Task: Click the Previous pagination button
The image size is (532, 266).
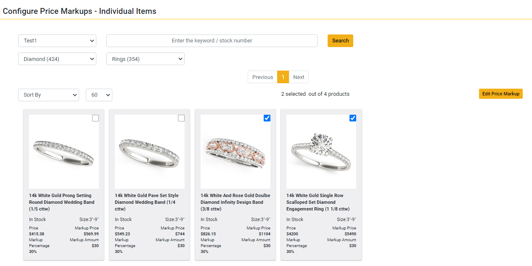Action: pyautogui.click(x=262, y=77)
